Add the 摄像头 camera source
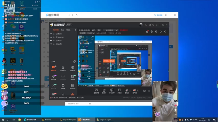 click(104, 91)
